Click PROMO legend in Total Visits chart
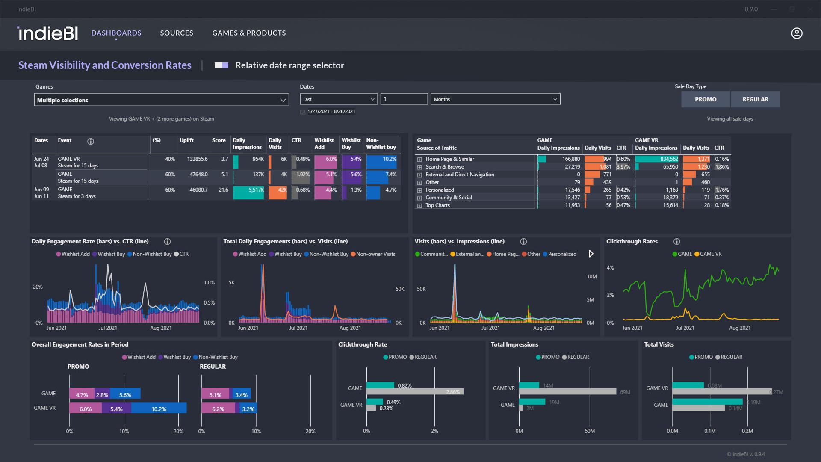This screenshot has width=821, height=462. [x=701, y=357]
